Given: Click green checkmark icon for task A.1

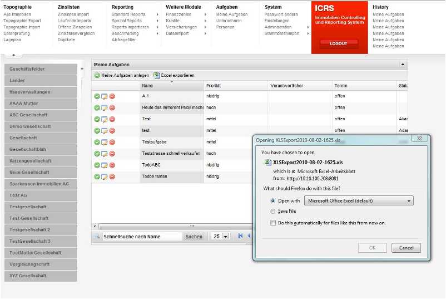Looking at the screenshot, I should click(x=97, y=96).
